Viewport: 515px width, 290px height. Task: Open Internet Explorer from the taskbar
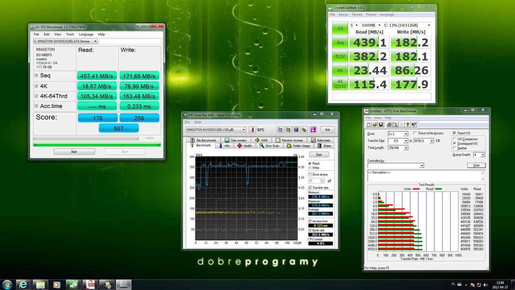23,284
